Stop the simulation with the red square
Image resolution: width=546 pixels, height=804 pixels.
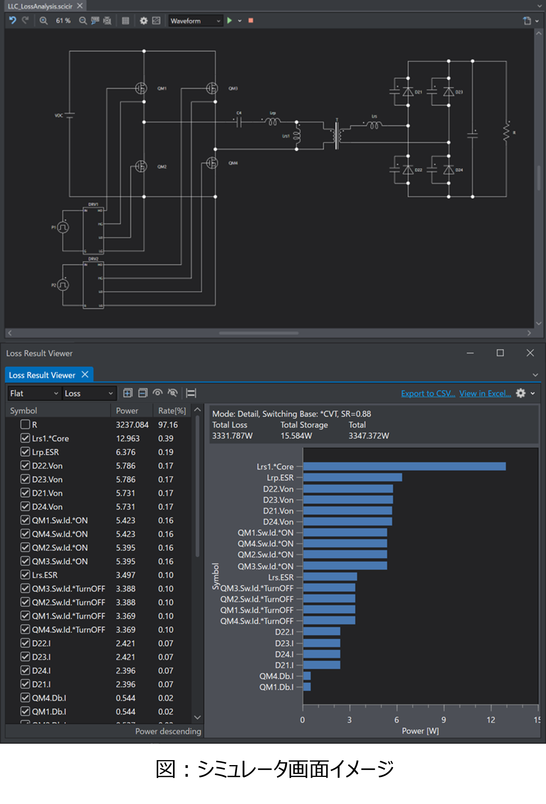coord(251,21)
